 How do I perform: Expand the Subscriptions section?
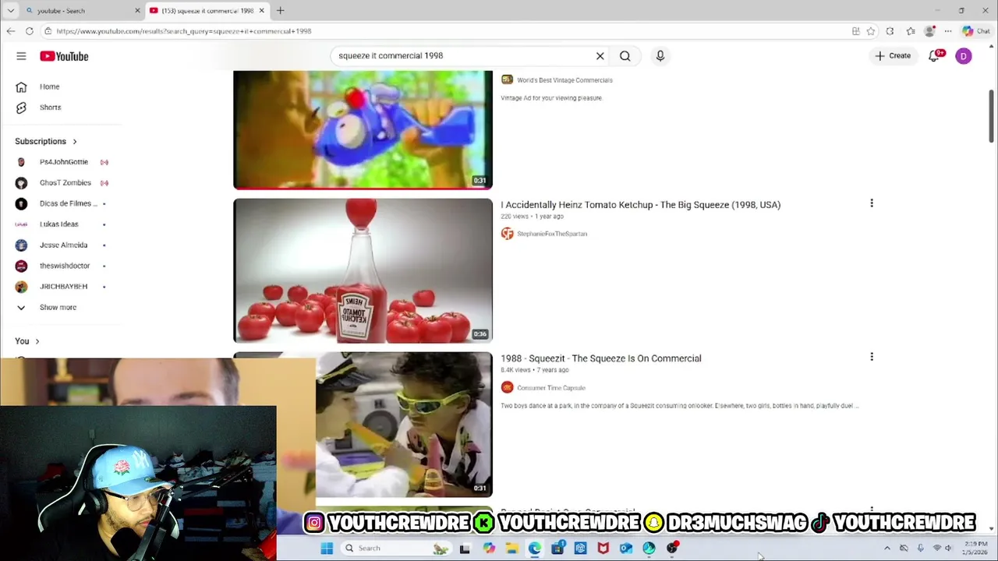(46, 141)
